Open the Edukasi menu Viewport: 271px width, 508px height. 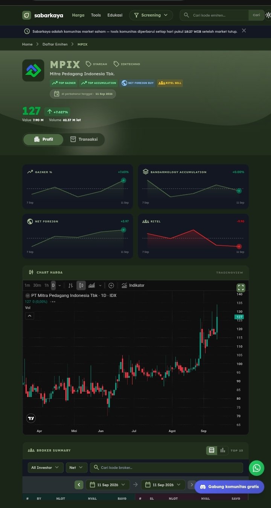pos(115,15)
